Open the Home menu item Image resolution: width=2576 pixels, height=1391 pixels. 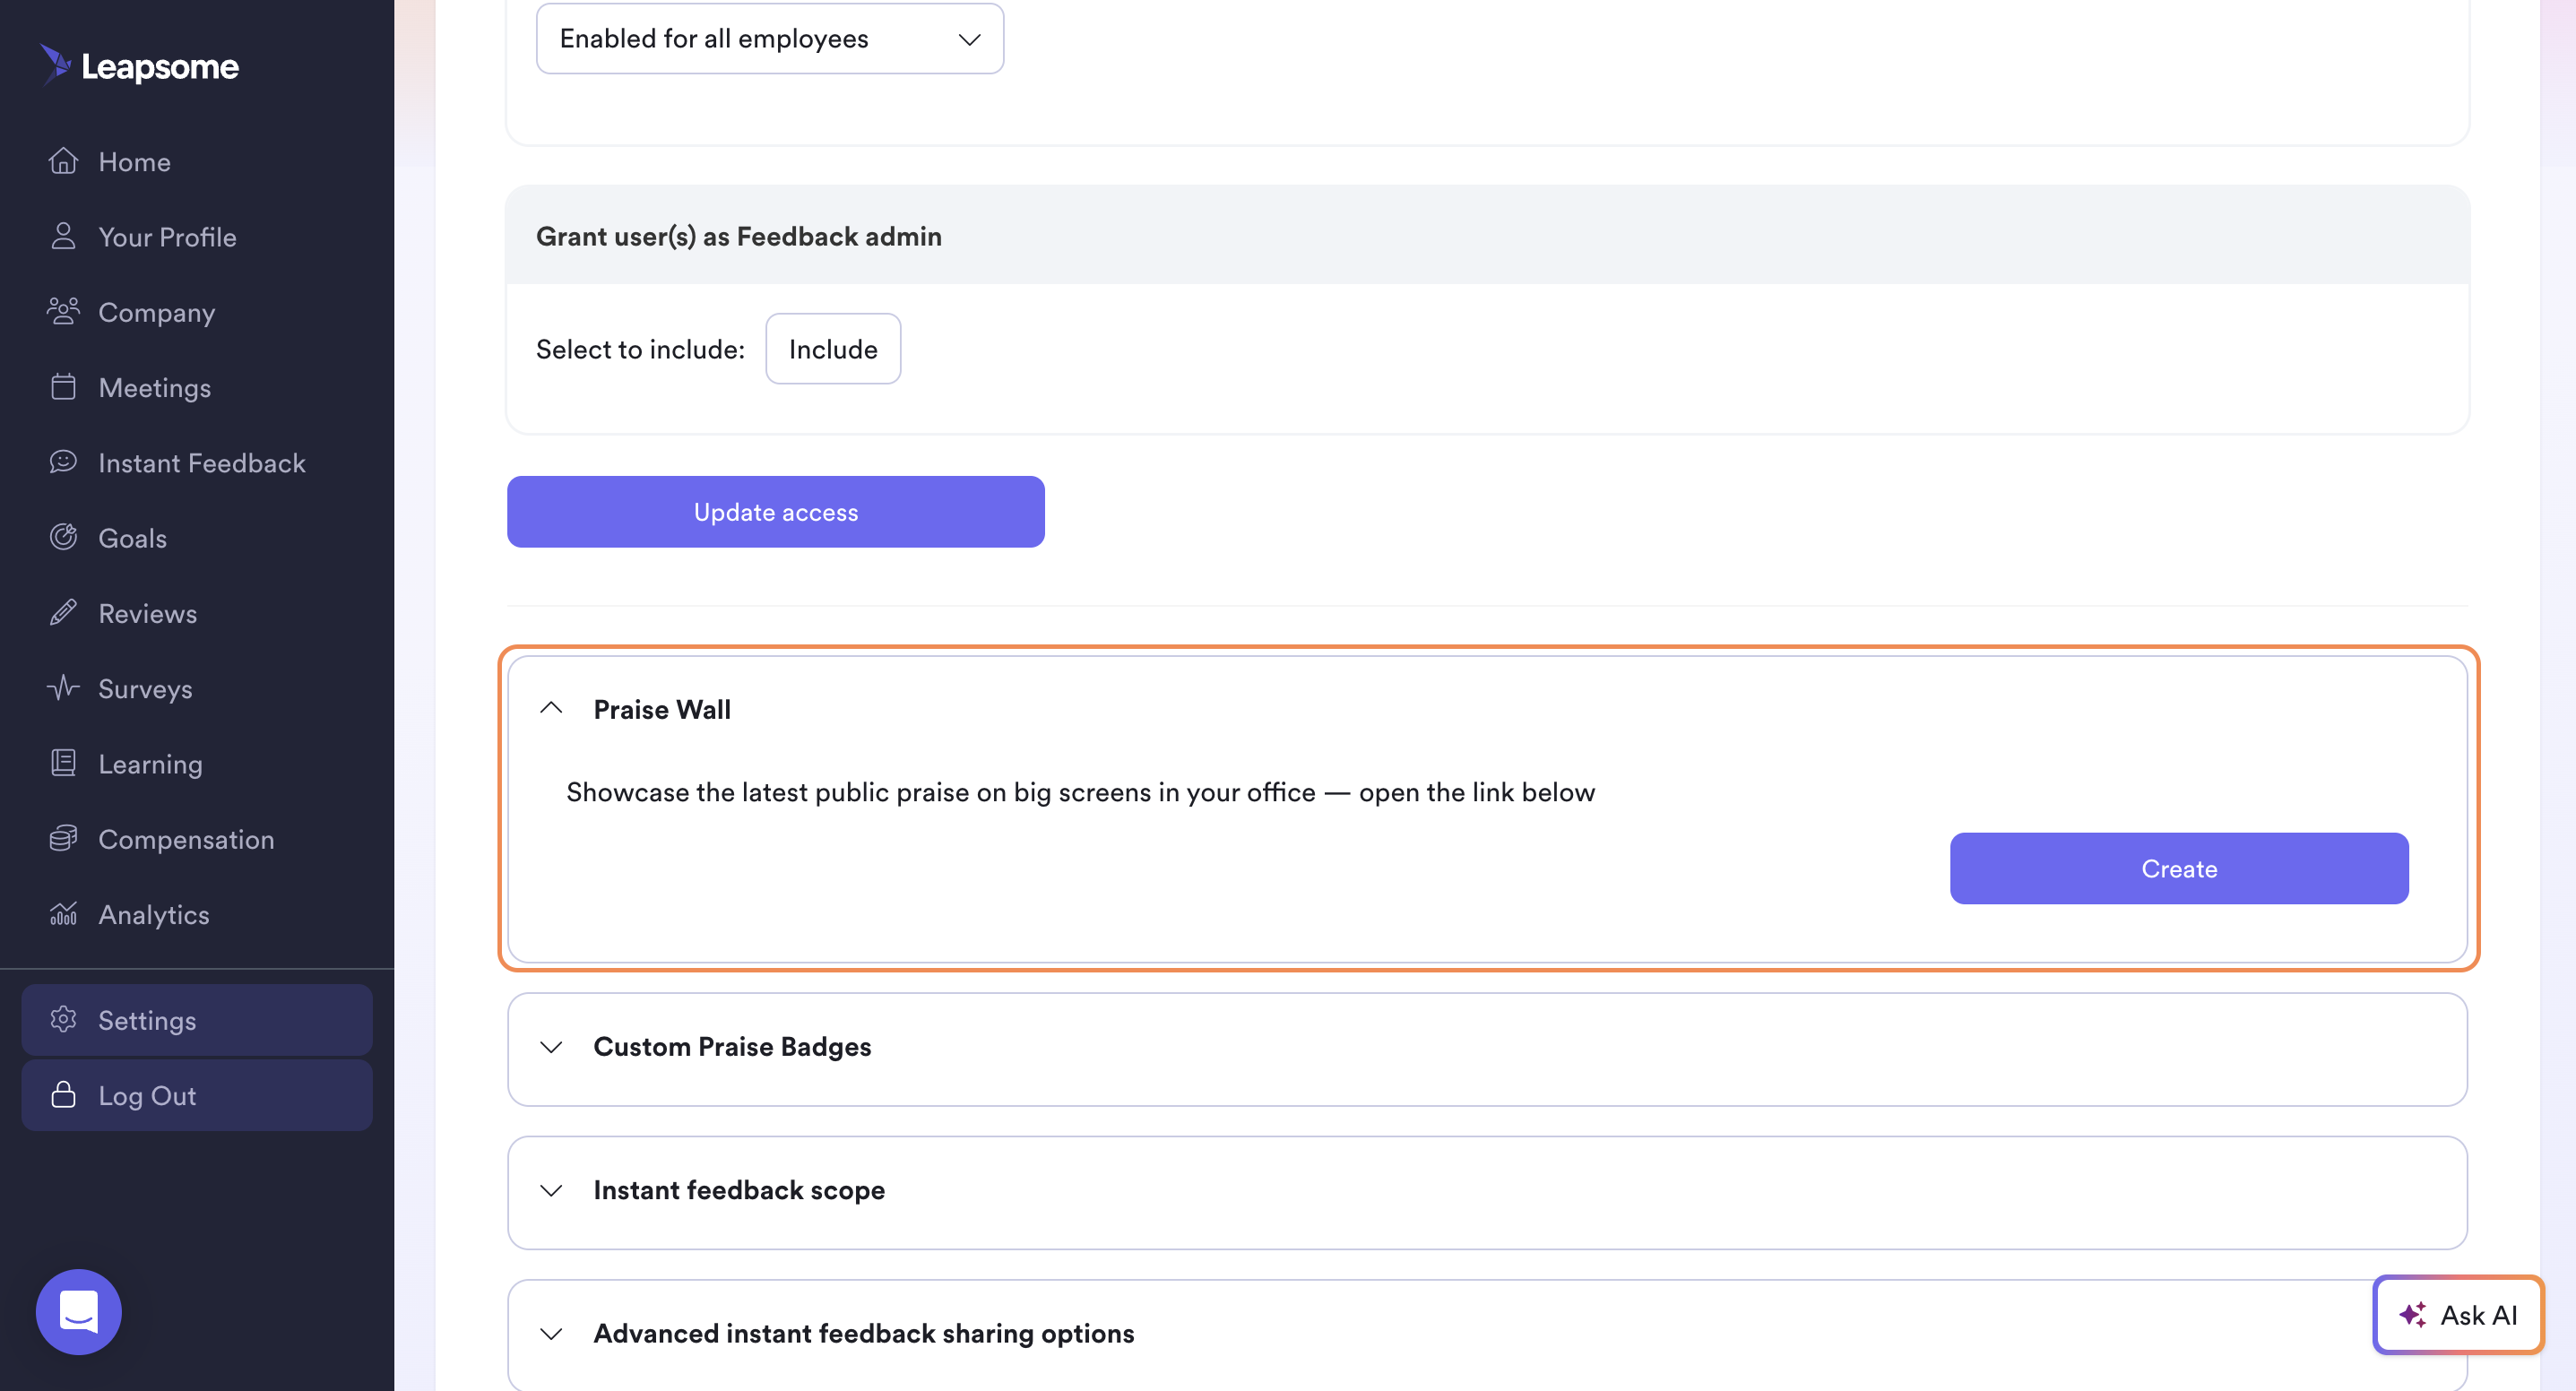coord(197,161)
